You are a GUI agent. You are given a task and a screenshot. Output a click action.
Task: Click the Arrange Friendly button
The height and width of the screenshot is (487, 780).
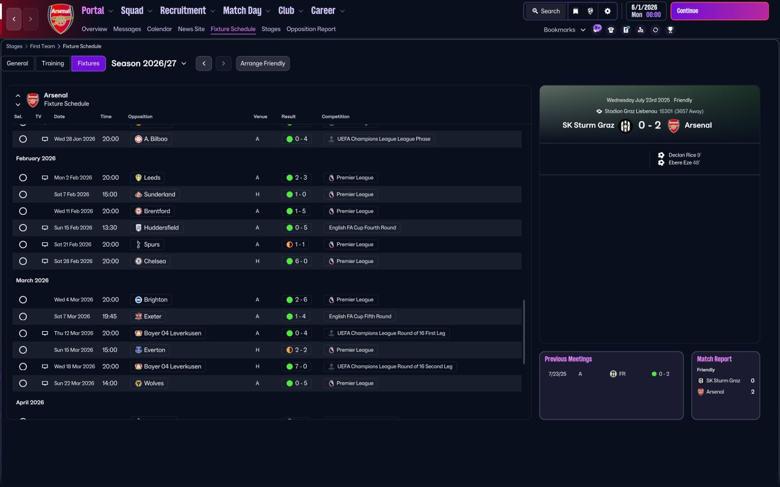click(x=263, y=63)
